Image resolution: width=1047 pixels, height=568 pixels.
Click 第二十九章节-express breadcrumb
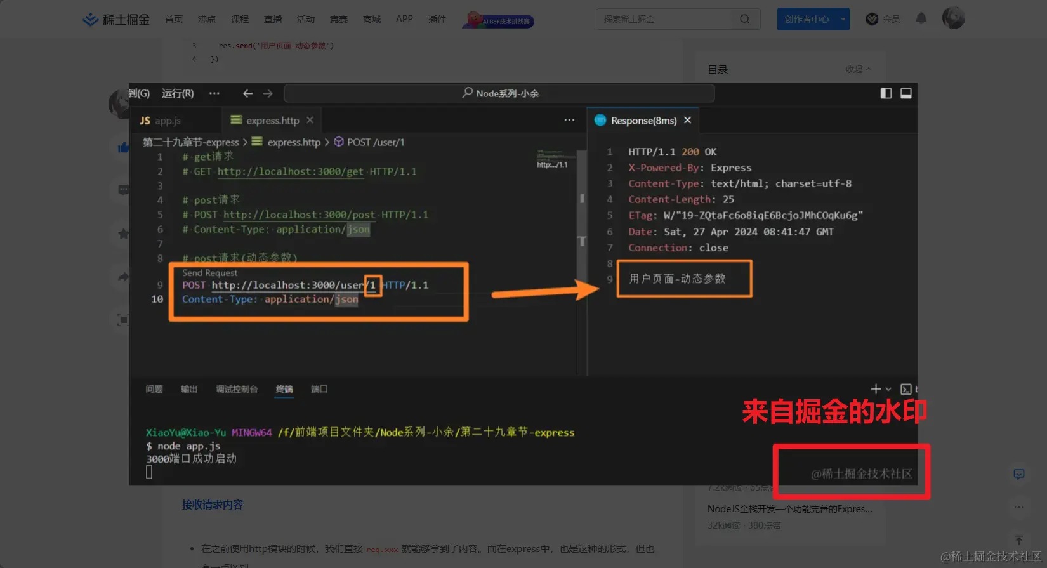(x=190, y=142)
